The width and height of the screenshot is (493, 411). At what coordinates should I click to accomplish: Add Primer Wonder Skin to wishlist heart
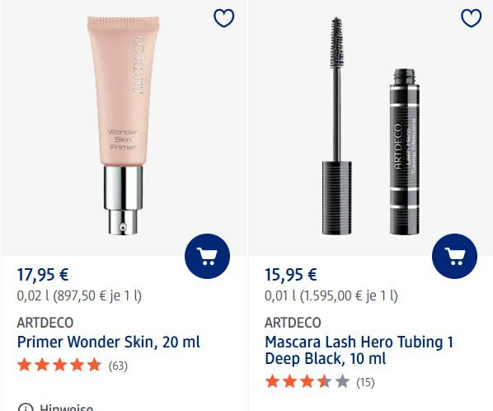click(224, 18)
